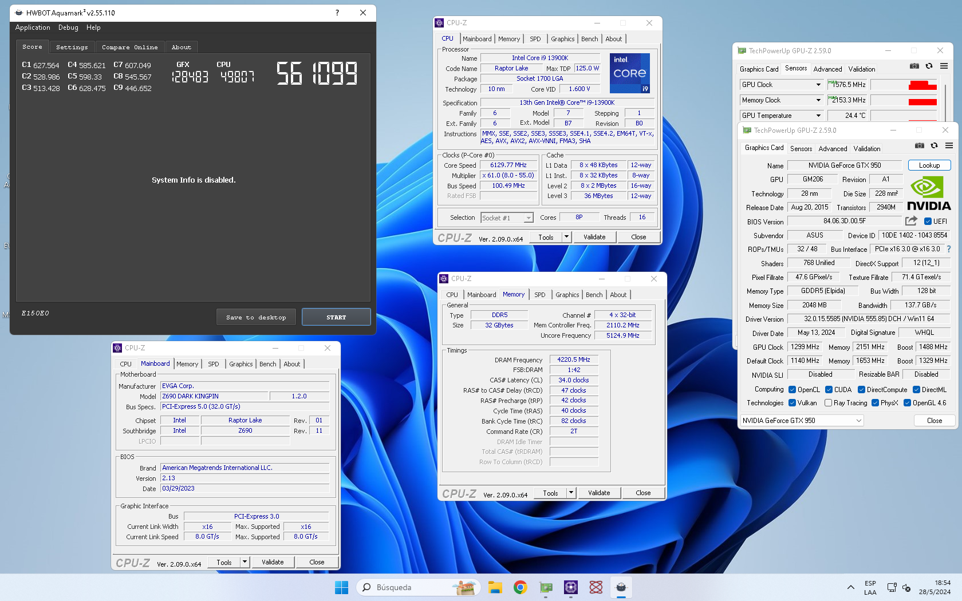This screenshot has height=601, width=962.
Task: Click the GPU-Z Lookup button
Action: (929, 165)
